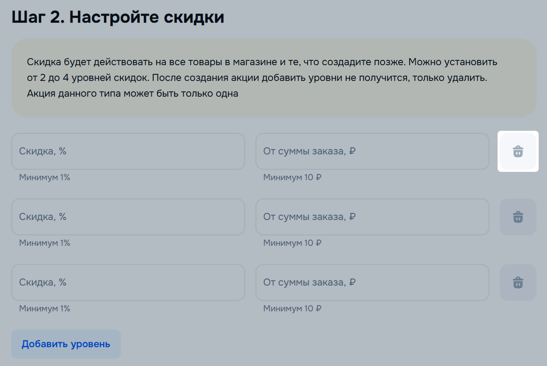
Task: Click the 'Шаг 2. Настройте скидки' heading
Action: [118, 17]
